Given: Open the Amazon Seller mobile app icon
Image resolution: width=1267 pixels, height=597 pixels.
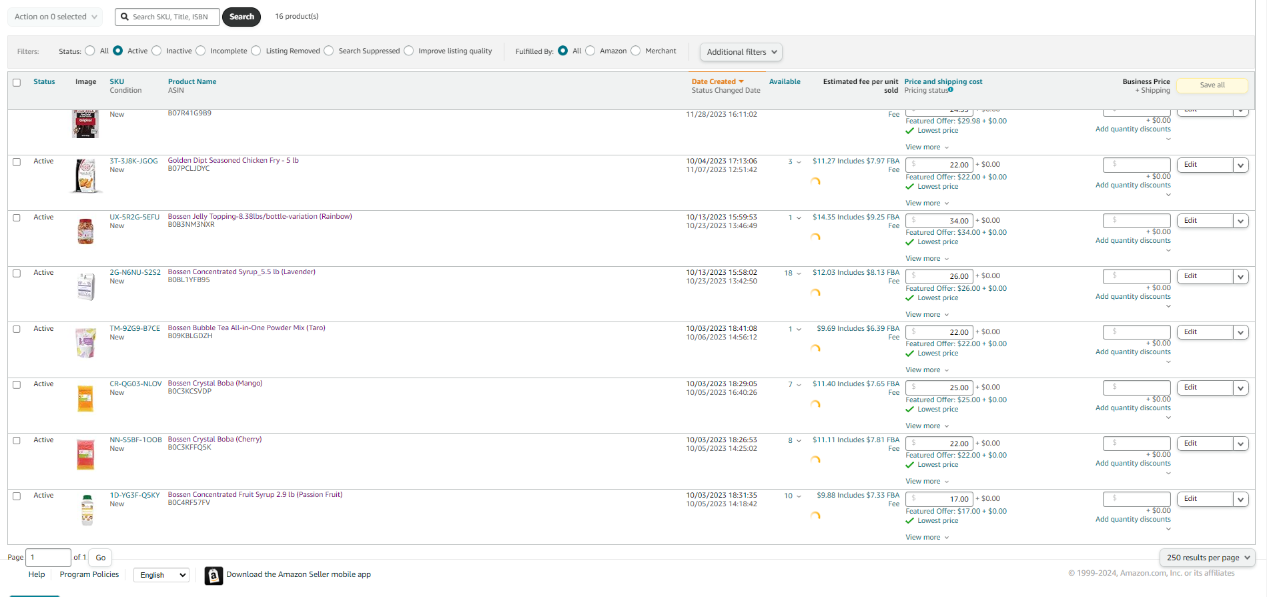Looking at the screenshot, I should (x=214, y=575).
